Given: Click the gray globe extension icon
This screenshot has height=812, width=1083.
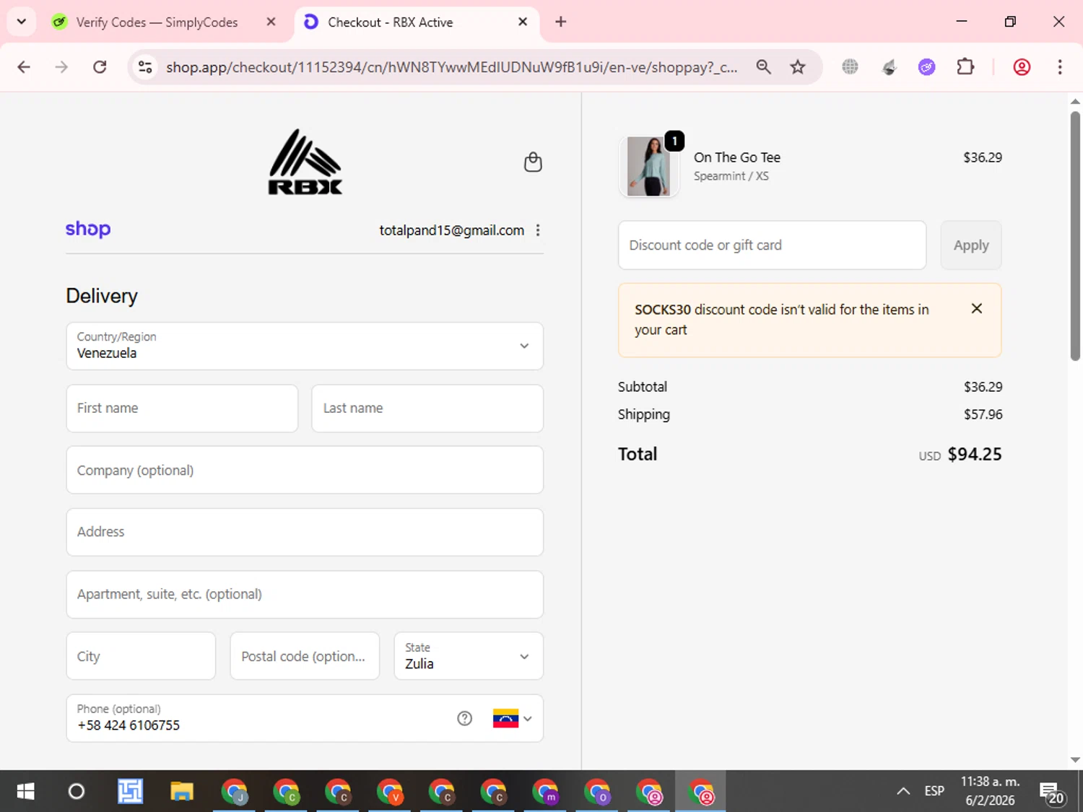Looking at the screenshot, I should pos(851,67).
